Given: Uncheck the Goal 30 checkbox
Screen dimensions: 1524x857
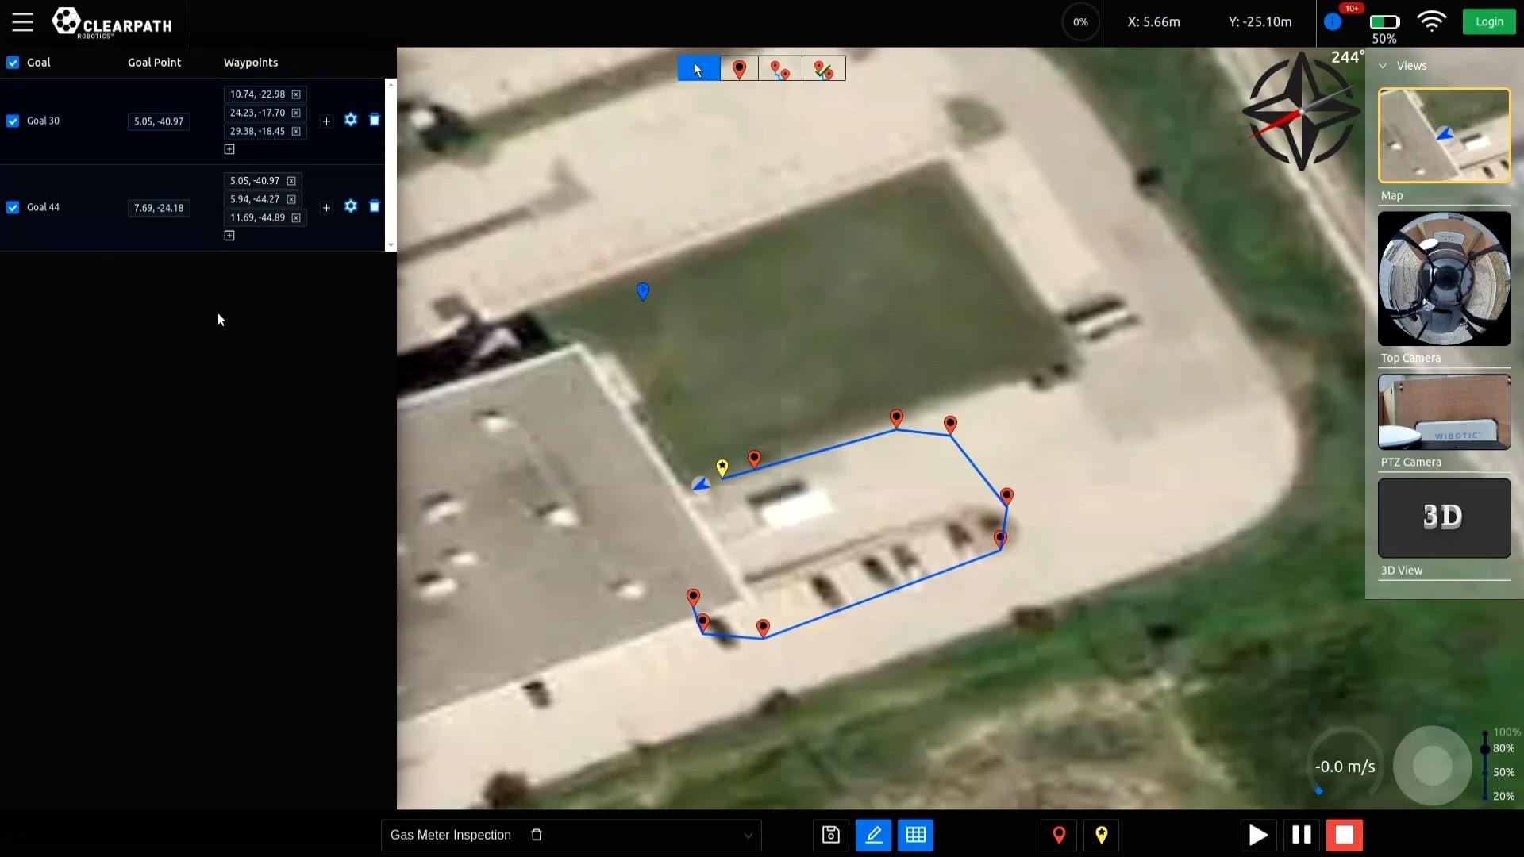Looking at the screenshot, I should (13, 121).
